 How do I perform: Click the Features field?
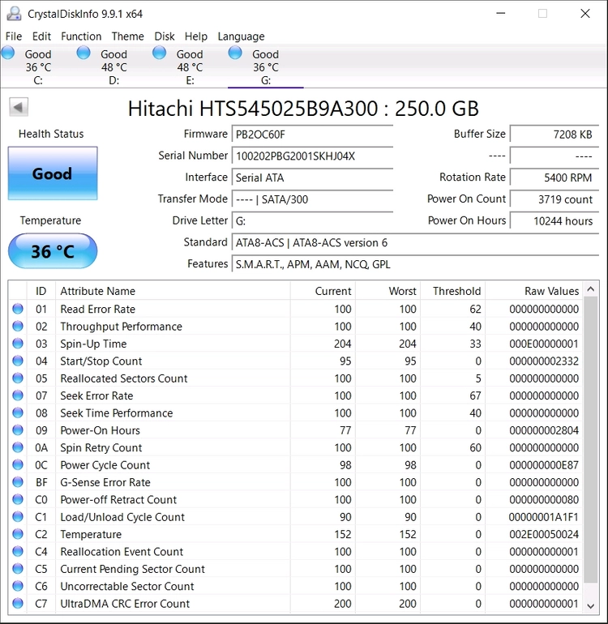tap(415, 264)
